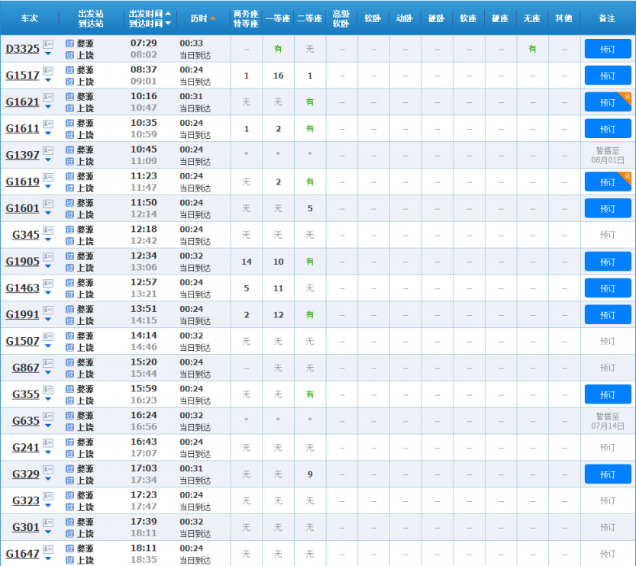Screen dimensions: 636x566
Task: Expand the stop list arrow under G1905
Action: click(x=48, y=266)
